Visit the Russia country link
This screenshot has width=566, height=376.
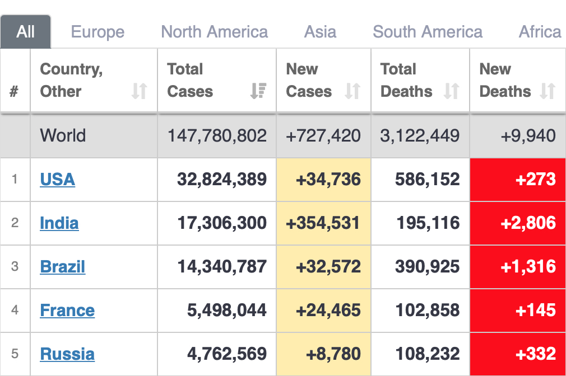point(67,354)
